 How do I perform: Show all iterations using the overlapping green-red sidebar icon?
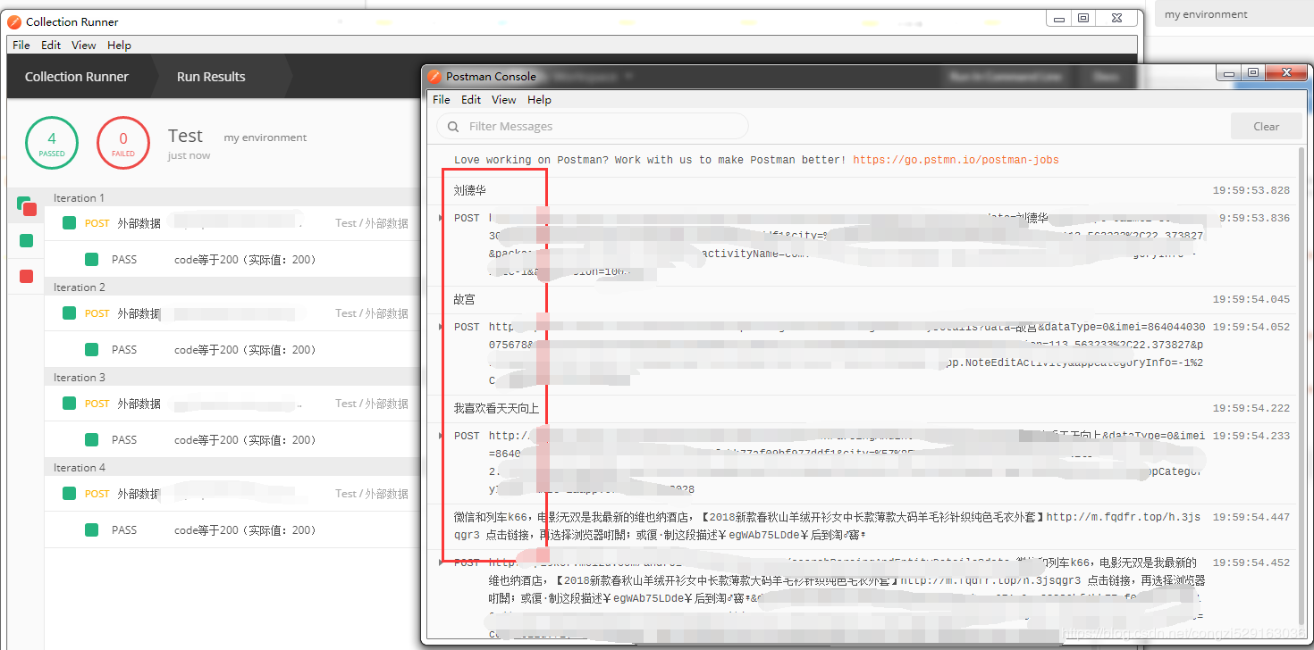[x=26, y=205]
